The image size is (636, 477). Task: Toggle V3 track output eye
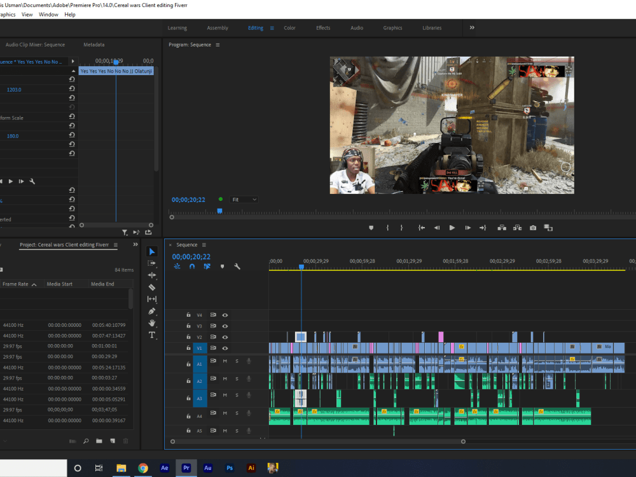225,326
